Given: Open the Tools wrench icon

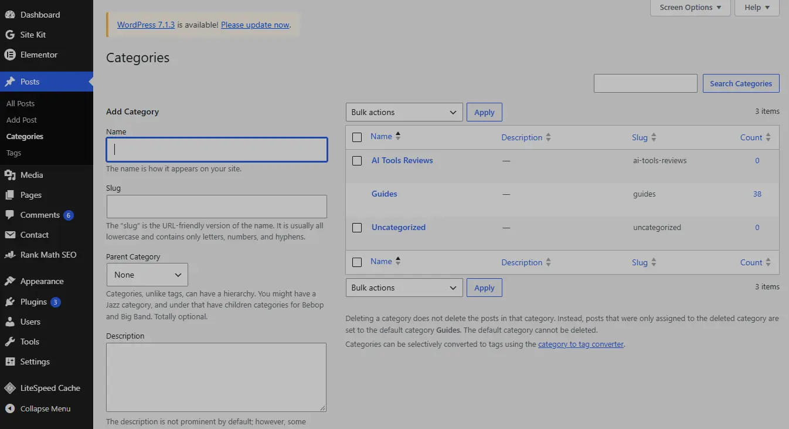Looking at the screenshot, I should click(10, 342).
